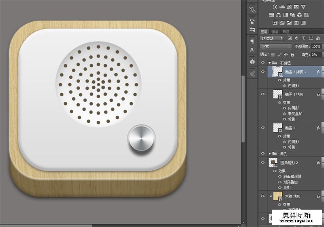324x227 pixels.
Task: Click the Levels adjustment histogram icon
Action: 282,7
